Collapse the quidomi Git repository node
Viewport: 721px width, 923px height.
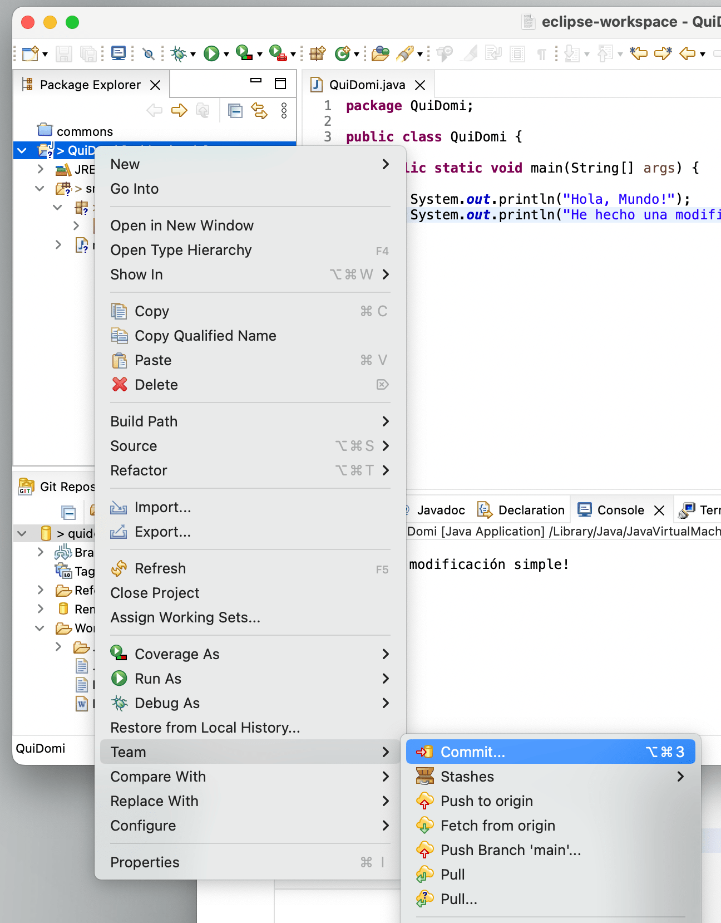[22, 533]
